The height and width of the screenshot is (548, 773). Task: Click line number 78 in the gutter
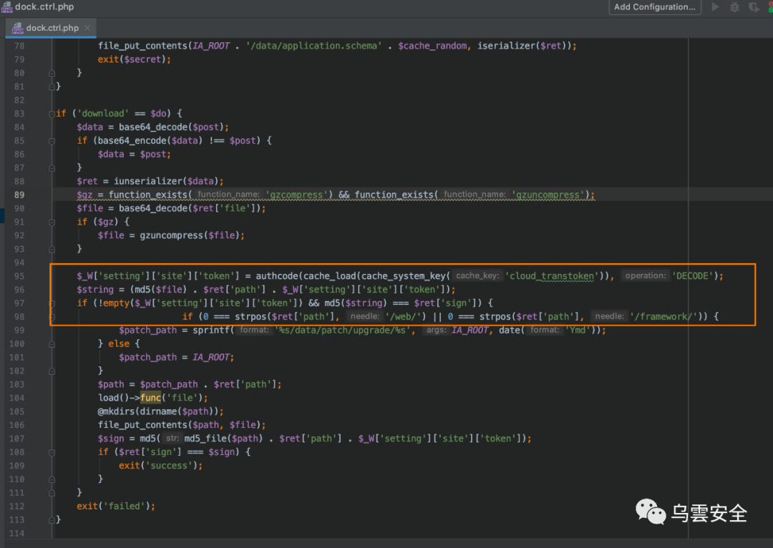click(19, 46)
